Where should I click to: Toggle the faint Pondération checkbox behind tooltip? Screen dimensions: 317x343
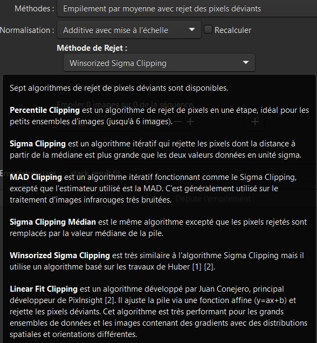click(70, 85)
